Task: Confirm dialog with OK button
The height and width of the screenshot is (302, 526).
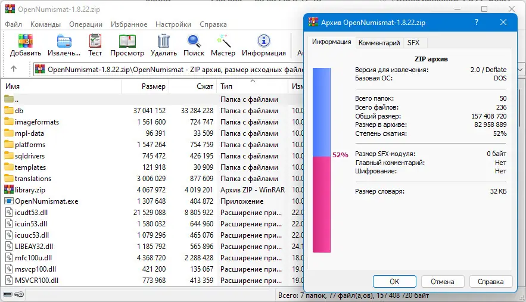Action: [x=394, y=282]
